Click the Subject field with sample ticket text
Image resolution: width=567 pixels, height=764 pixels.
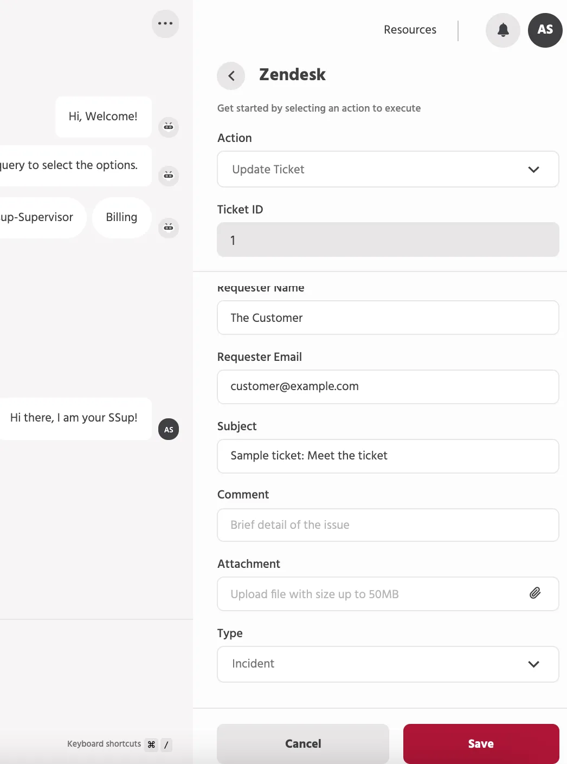(388, 456)
